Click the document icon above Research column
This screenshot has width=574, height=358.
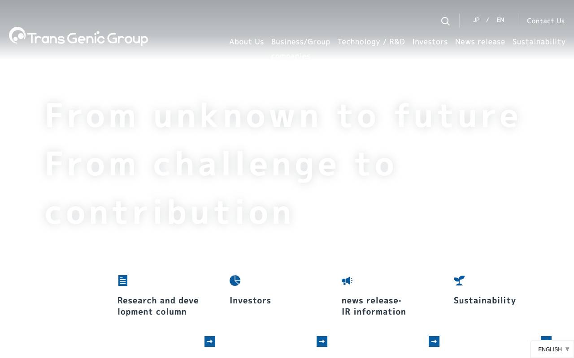122,281
